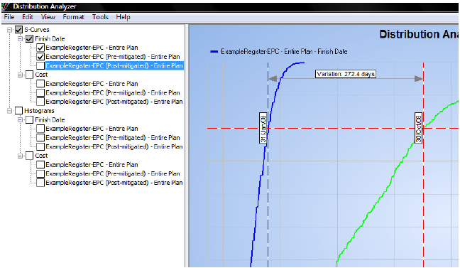460x268 pixels.
Task: Click the Distribution Analyzer app icon in title bar
Action: tap(5, 6)
